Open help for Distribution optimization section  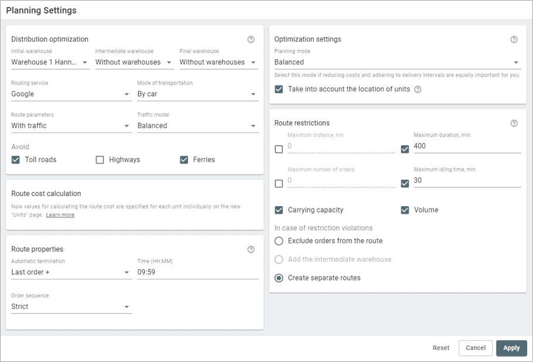pos(251,39)
